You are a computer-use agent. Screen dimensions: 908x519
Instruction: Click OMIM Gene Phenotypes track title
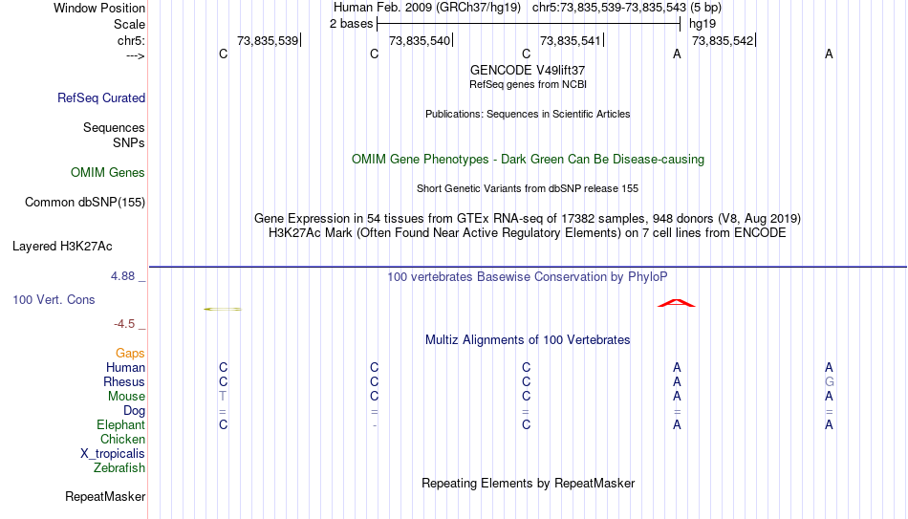(x=528, y=160)
